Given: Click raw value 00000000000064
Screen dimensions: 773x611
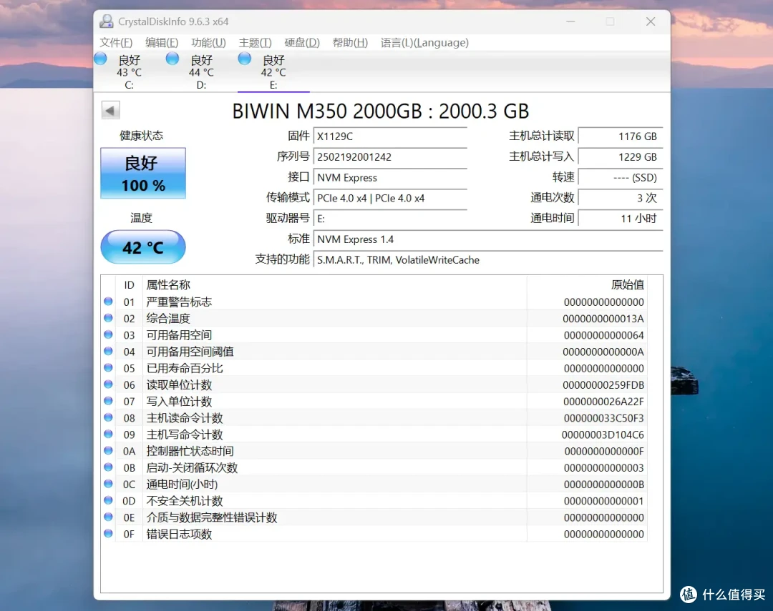Looking at the screenshot, I should click(604, 335).
